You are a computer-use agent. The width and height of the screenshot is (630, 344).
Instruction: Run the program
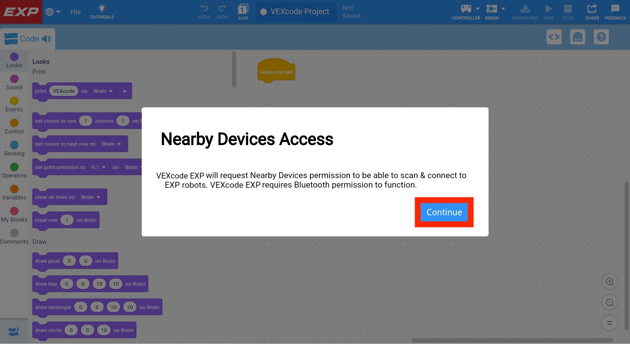tap(548, 12)
